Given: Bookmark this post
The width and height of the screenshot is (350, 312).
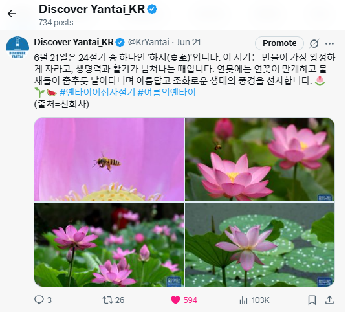Looking at the screenshot, I should pos(312,300).
